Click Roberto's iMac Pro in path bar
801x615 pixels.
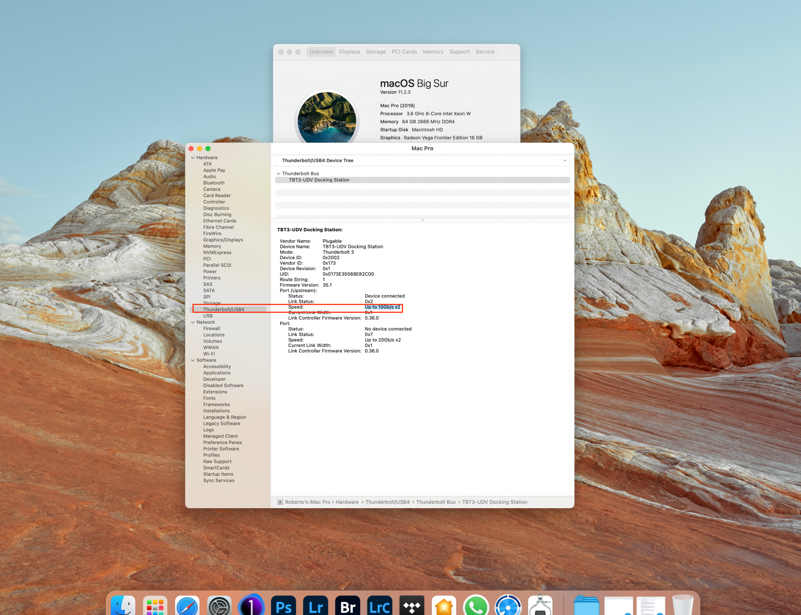click(x=308, y=502)
